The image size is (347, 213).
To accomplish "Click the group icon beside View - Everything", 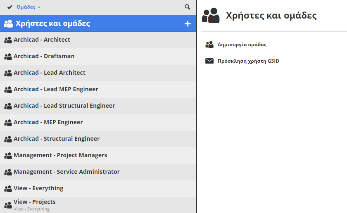I will coord(8,189).
